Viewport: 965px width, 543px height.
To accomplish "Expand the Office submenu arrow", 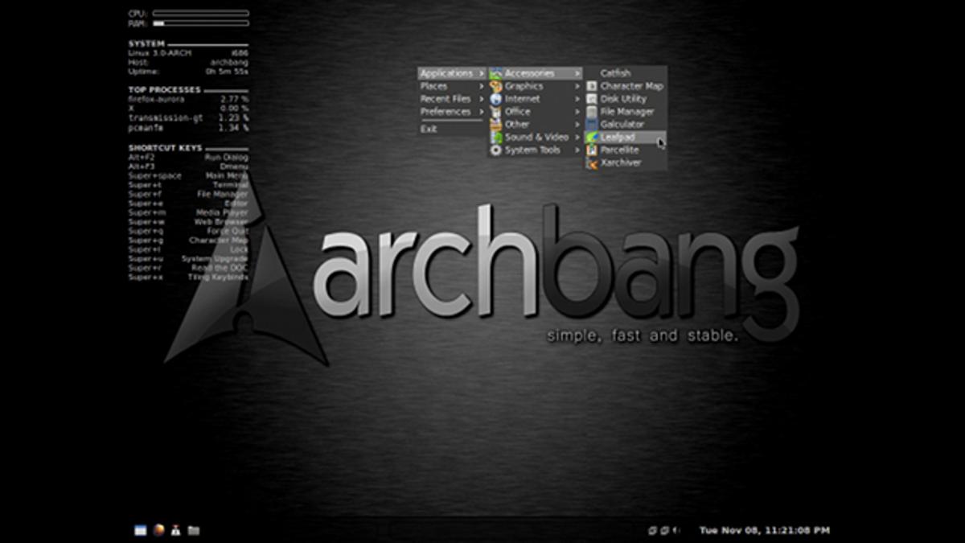I will (x=577, y=112).
